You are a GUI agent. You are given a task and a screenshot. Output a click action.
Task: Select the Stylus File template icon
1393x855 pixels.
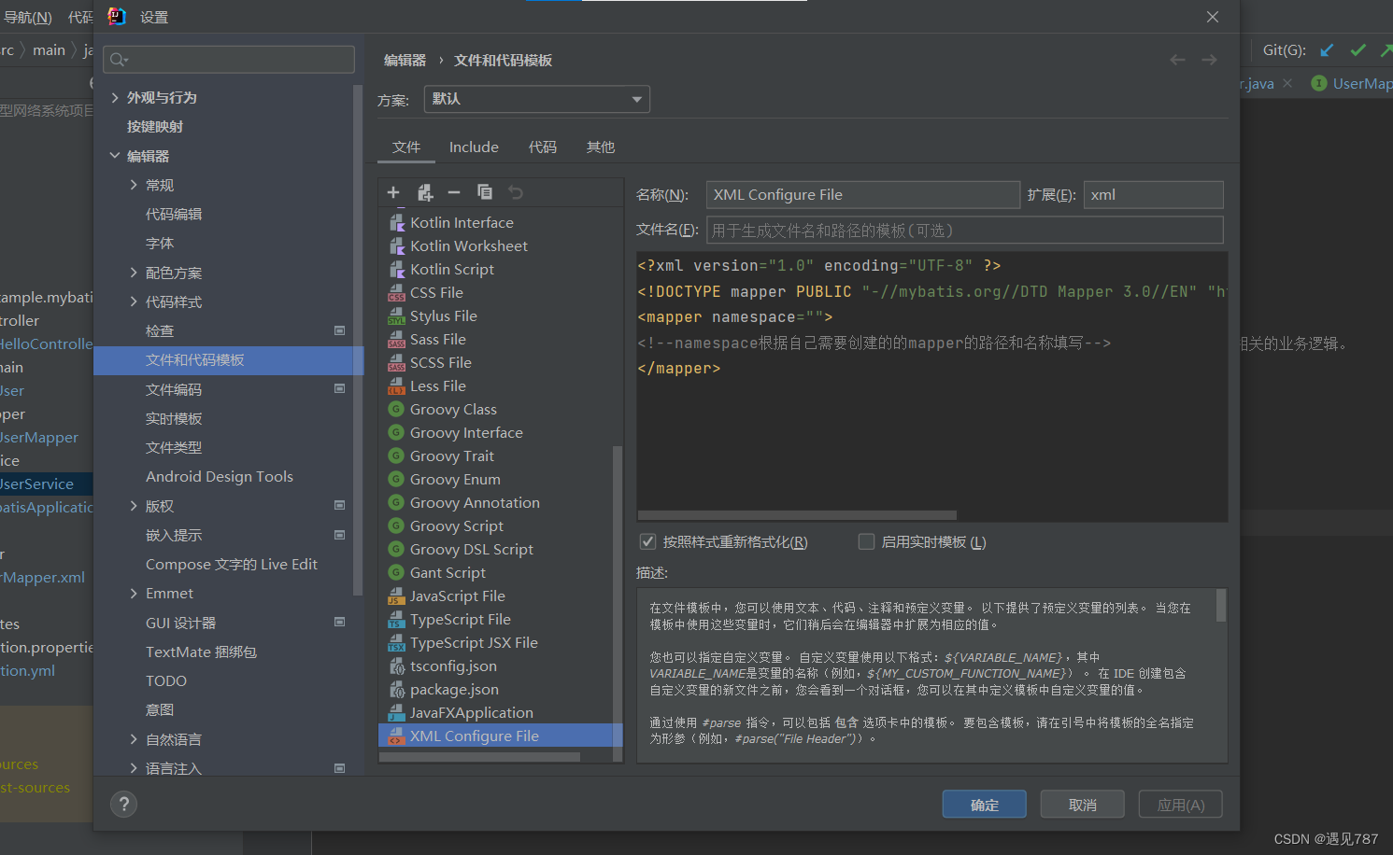(x=396, y=315)
